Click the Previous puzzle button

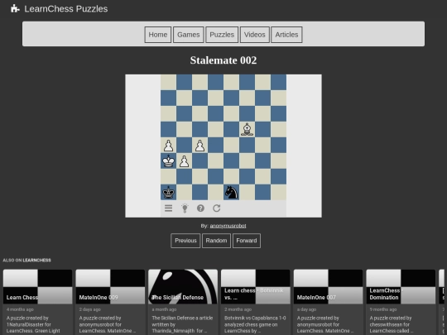185,241
